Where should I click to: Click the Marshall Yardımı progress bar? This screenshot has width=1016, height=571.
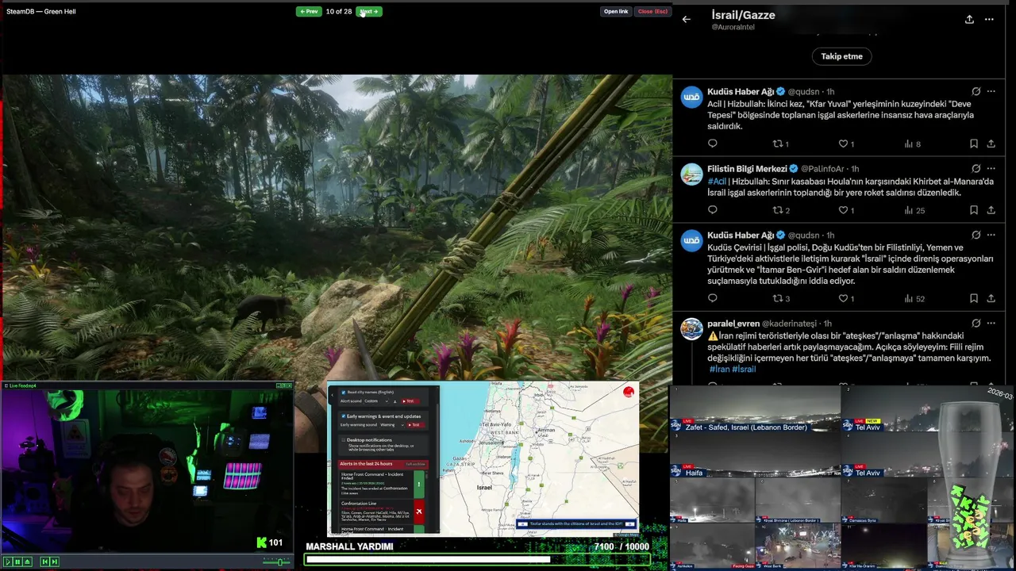pyautogui.click(x=477, y=559)
